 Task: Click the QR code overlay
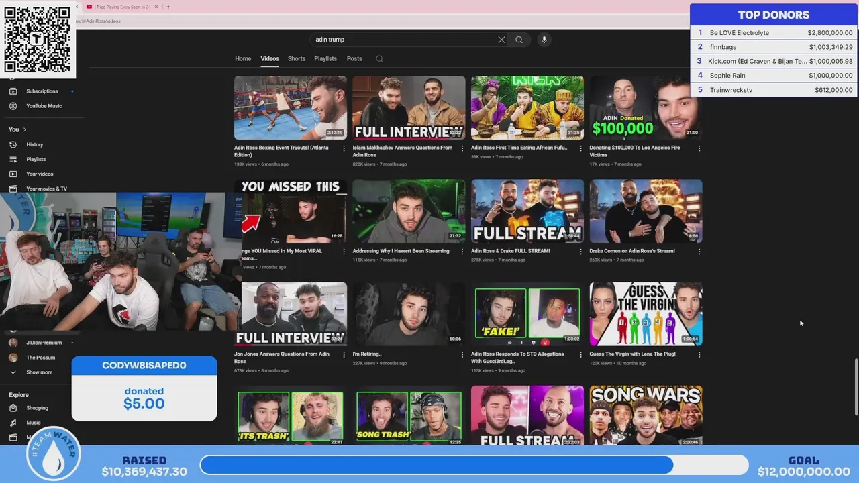click(x=38, y=40)
